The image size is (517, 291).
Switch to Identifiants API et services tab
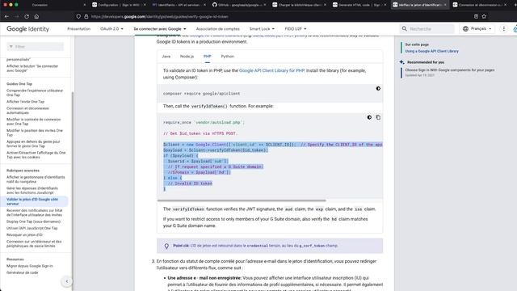[x=179, y=5]
